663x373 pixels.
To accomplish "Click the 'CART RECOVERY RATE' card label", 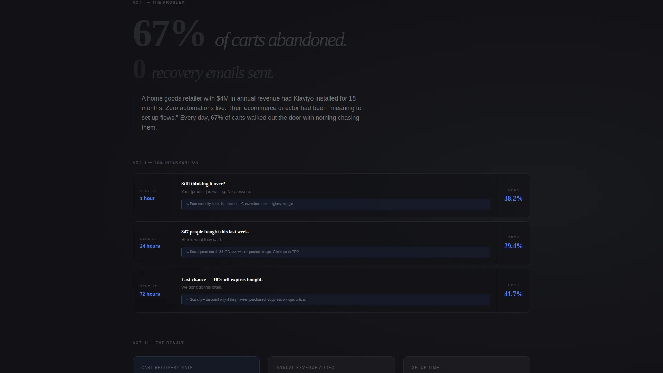I will (167, 367).
